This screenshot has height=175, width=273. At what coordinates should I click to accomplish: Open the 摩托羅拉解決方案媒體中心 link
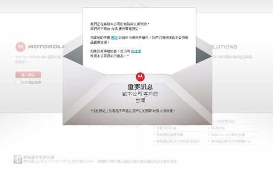click(x=231, y=141)
